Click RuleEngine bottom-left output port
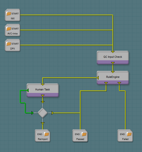This screenshot has width=142, height=152. (x=106, y=83)
